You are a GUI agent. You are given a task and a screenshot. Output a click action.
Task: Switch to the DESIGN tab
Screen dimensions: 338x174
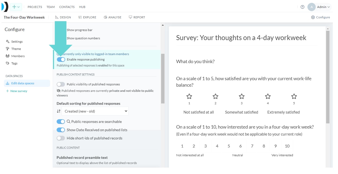point(63,17)
